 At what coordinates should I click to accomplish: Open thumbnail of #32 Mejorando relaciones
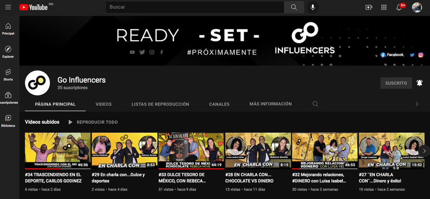[324, 151]
